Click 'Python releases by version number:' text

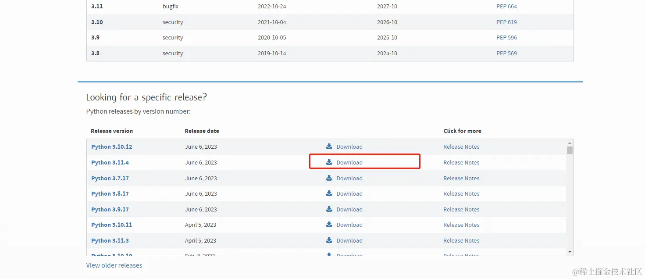coord(139,111)
